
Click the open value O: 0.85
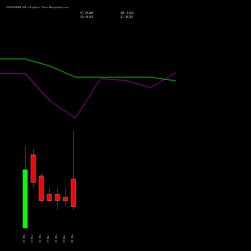click(87, 17)
